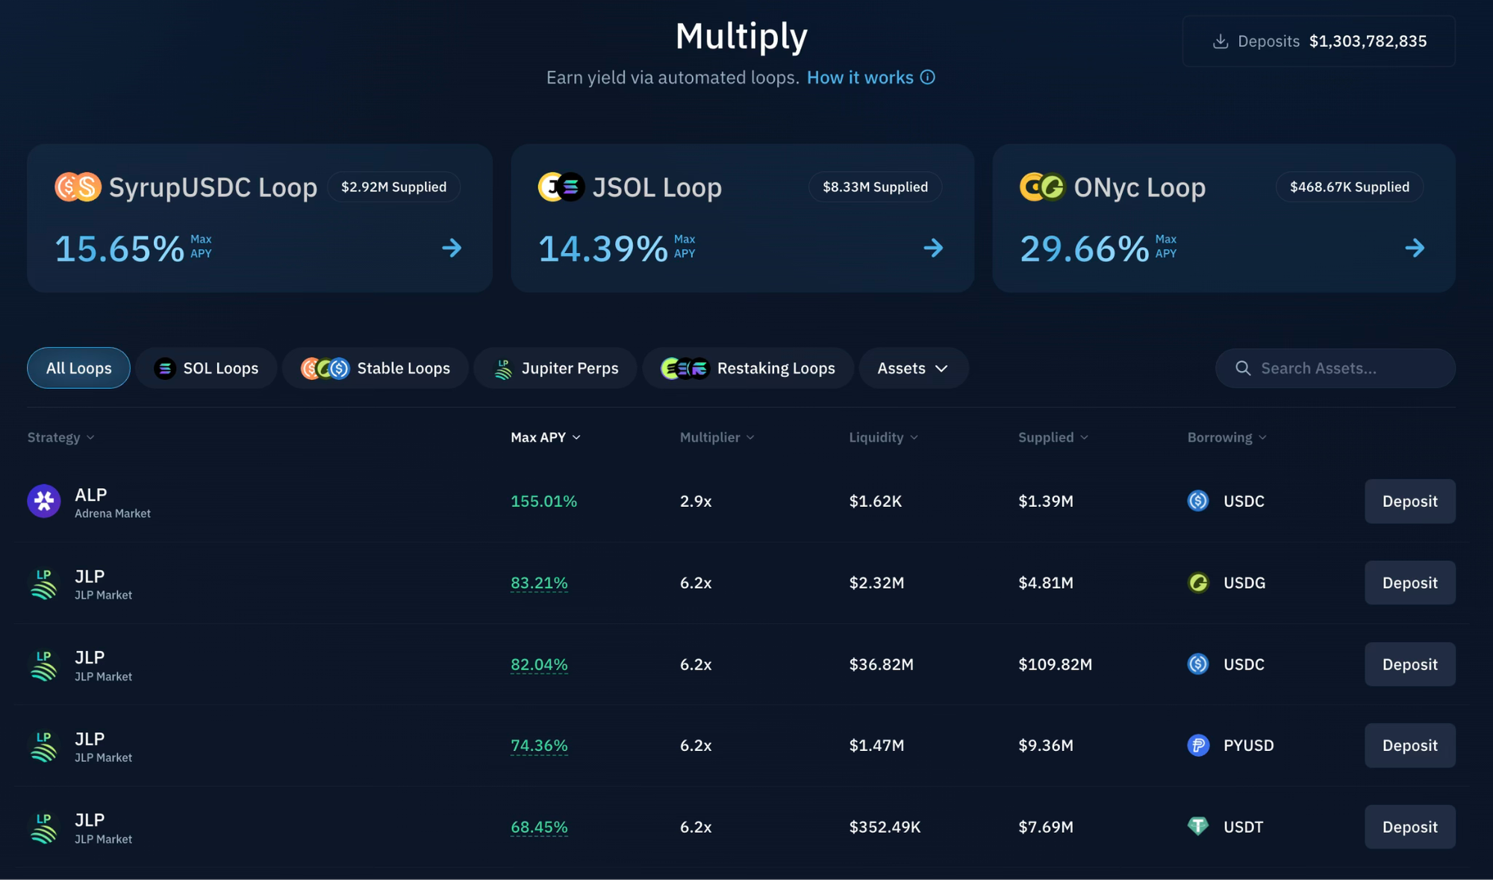The width and height of the screenshot is (1493, 880).
Task: Focus the Search Assets input field
Action: [1336, 368]
